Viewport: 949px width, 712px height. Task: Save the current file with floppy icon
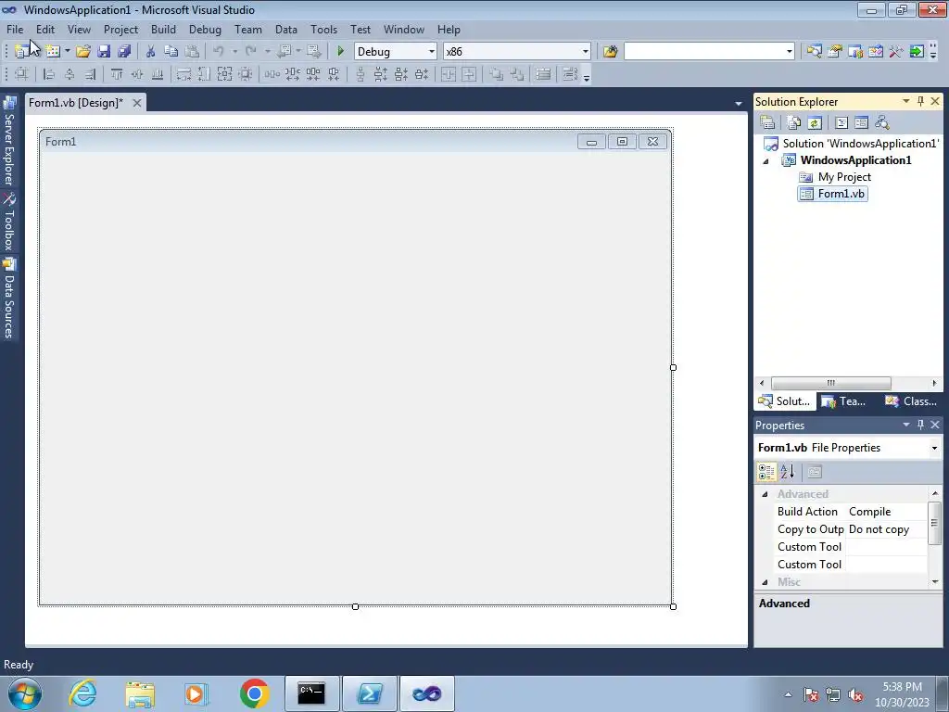pos(104,52)
